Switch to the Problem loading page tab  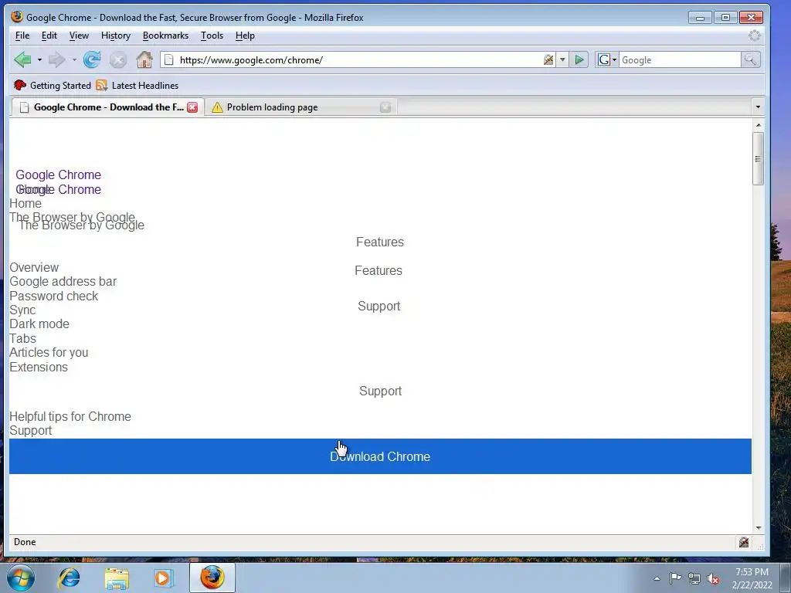click(300, 107)
